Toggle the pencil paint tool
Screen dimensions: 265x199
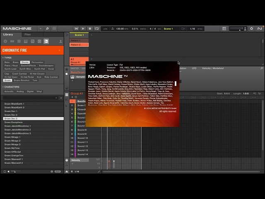tap(99, 172)
